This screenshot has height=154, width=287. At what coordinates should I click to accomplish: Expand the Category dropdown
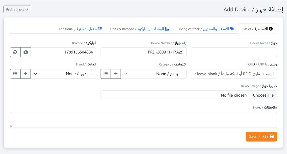154,74
